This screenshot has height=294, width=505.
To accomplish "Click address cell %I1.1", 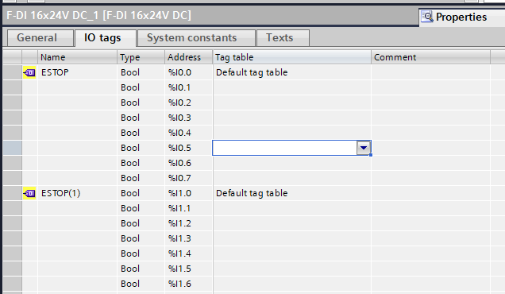I will (x=189, y=208).
